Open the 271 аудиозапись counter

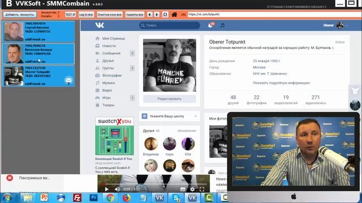coord(316,100)
